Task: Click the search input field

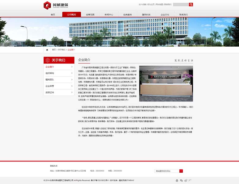Action: click(181, 5)
